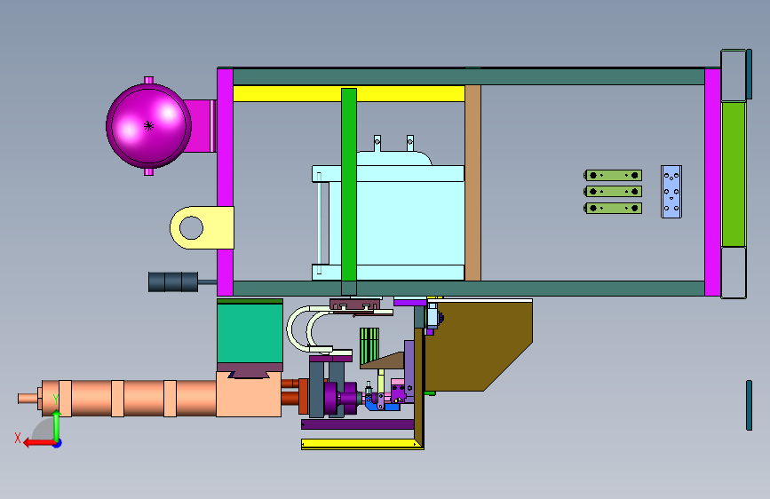The height and width of the screenshot is (499, 770).
Task: Select the dark gray cylindrical handle
Action: [173, 282]
